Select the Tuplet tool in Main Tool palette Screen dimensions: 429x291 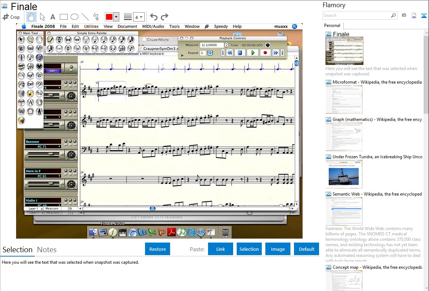30,67
